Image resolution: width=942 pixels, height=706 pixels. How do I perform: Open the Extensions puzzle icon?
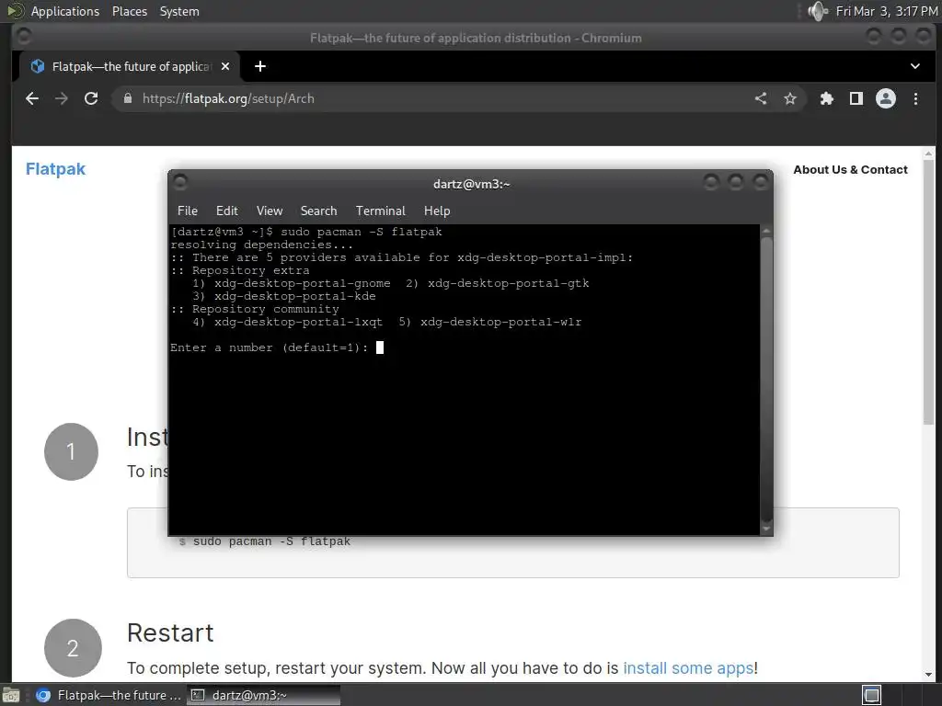click(x=827, y=98)
